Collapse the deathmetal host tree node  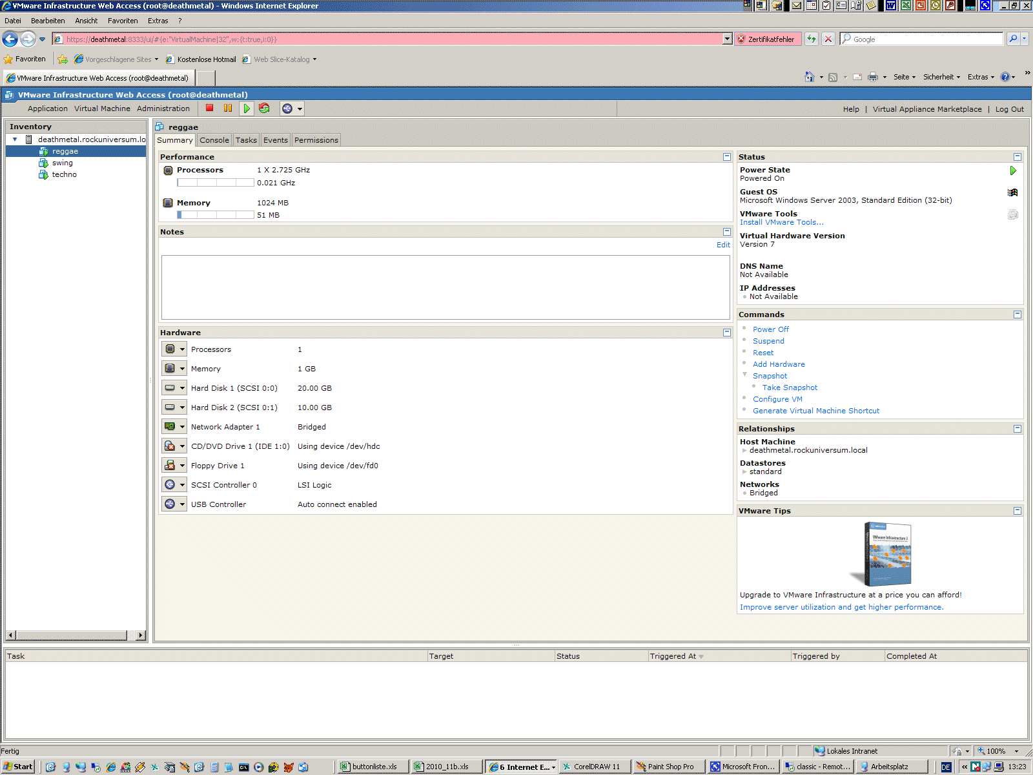point(15,139)
